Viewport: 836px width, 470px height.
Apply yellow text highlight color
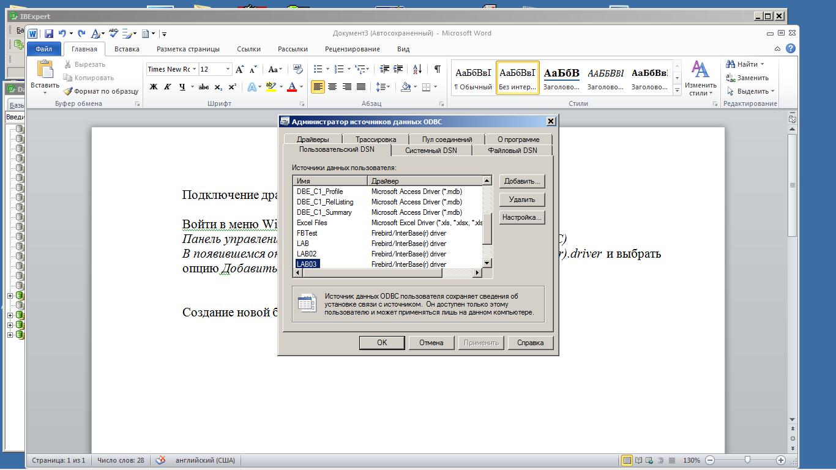pyautogui.click(x=271, y=87)
